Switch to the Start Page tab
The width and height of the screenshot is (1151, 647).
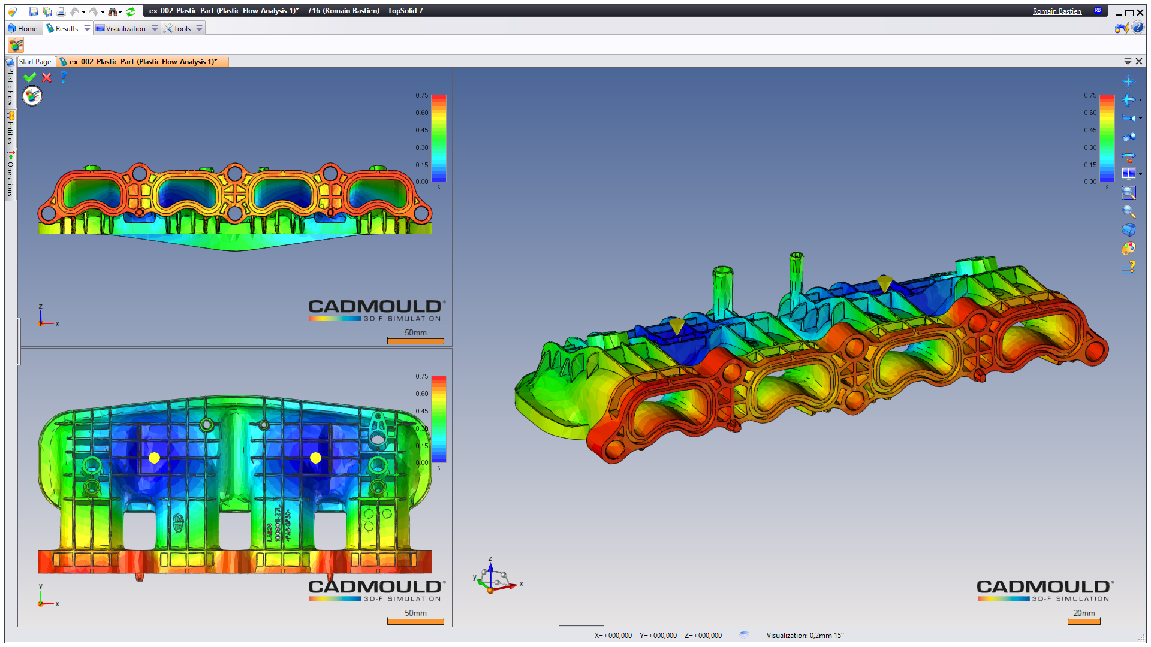[x=35, y=61]
